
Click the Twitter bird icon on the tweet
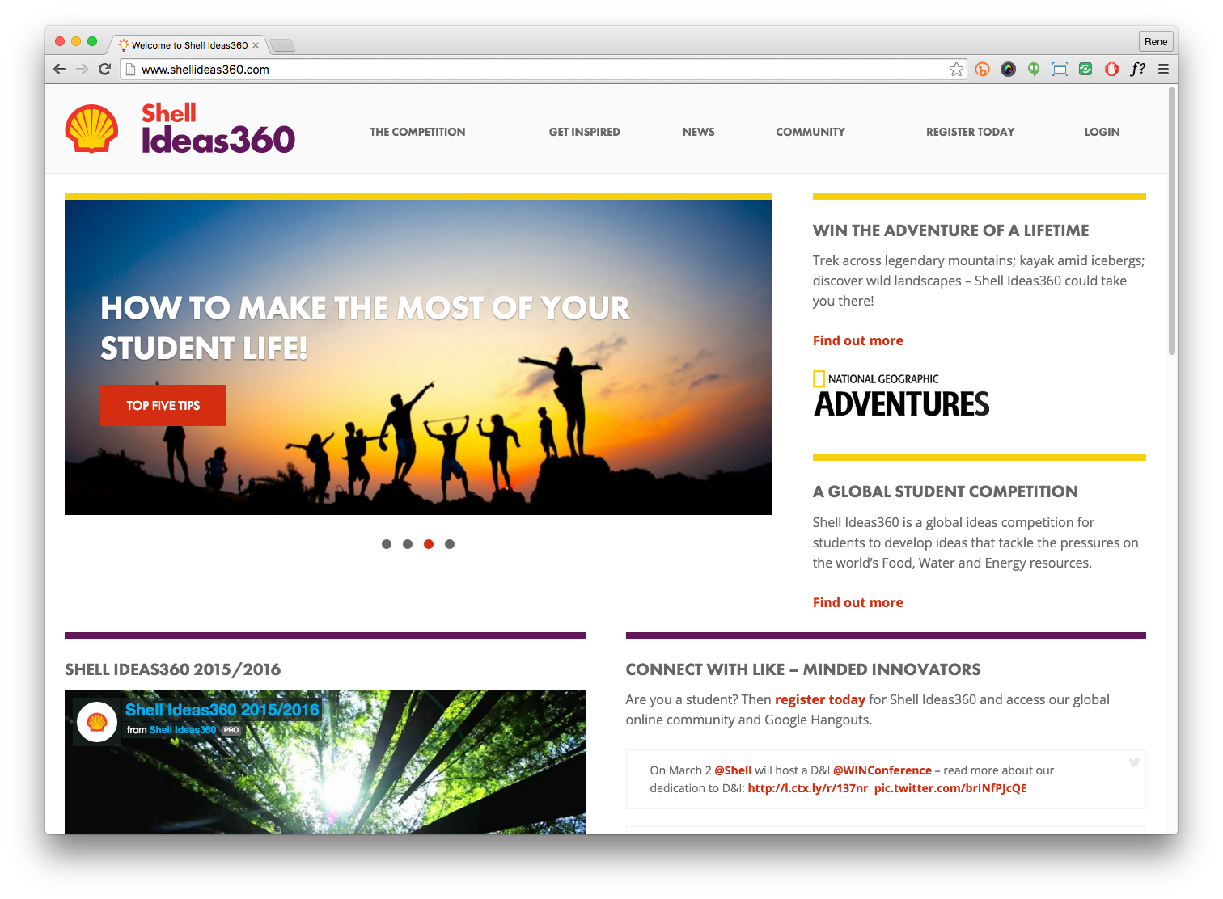pyautogui.click(x=1134, y=762)
